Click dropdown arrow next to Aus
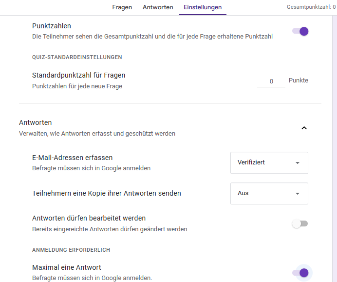 pyautogui.click(x=298, y=194)
